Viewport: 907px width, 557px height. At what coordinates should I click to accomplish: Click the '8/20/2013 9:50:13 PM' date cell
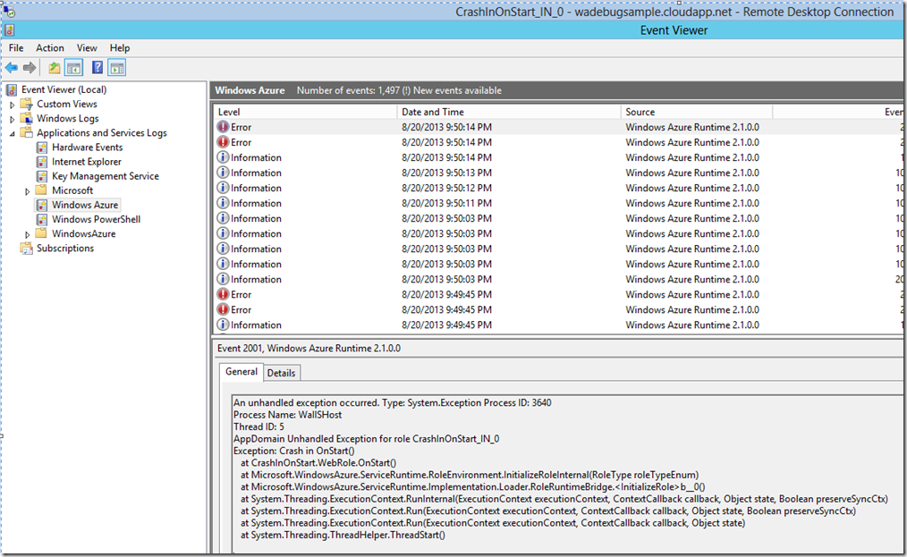446,173
